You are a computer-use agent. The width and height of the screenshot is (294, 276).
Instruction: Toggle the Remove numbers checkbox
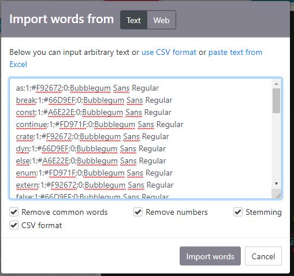click(x=138, y=212)
